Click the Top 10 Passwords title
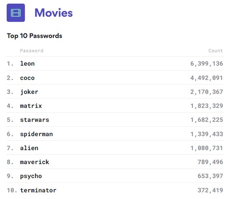229x199 pixels. (x=34, y=36)
